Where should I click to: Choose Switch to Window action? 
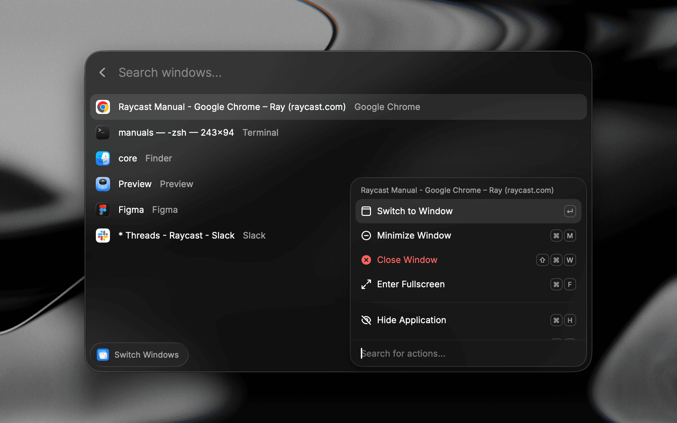468,211
